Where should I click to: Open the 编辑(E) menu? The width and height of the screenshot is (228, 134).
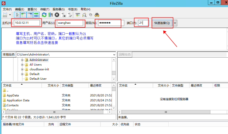(x=20, y=9)
